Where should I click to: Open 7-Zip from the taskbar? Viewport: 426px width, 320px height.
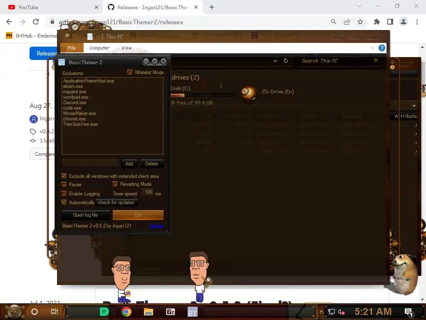coord(170,312)
